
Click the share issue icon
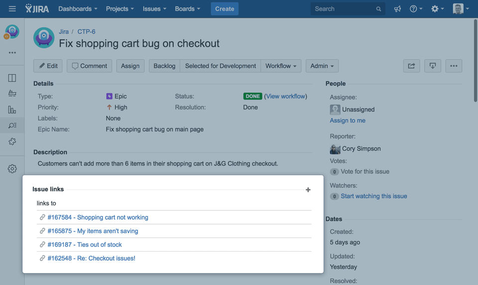(x=411, y=66)
